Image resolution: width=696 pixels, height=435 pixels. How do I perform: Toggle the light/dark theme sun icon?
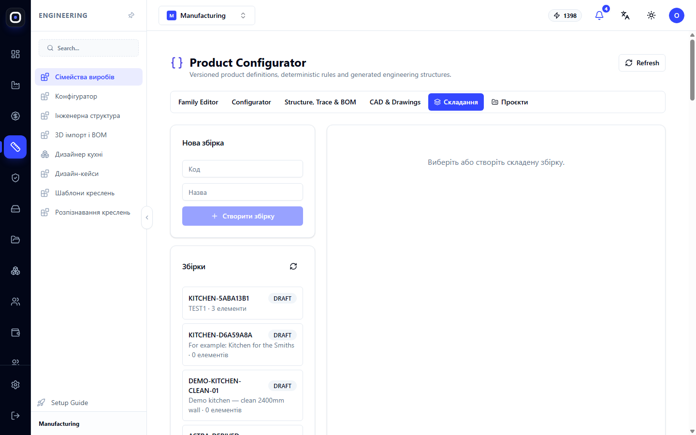[652, 15]
